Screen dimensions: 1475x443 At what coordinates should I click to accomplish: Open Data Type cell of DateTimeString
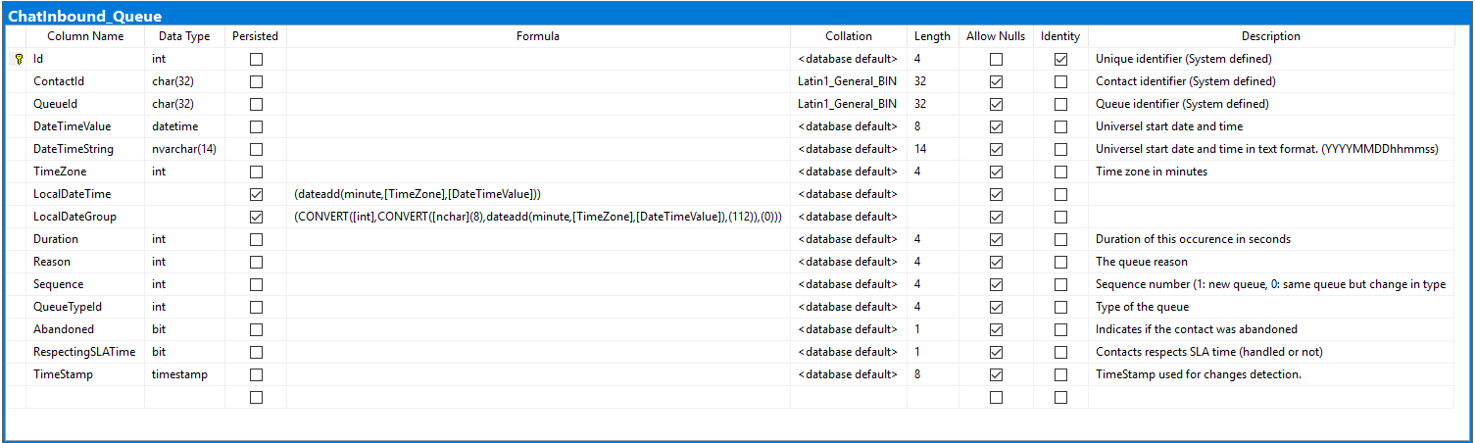pyautogui.click(x=184, y=149)
